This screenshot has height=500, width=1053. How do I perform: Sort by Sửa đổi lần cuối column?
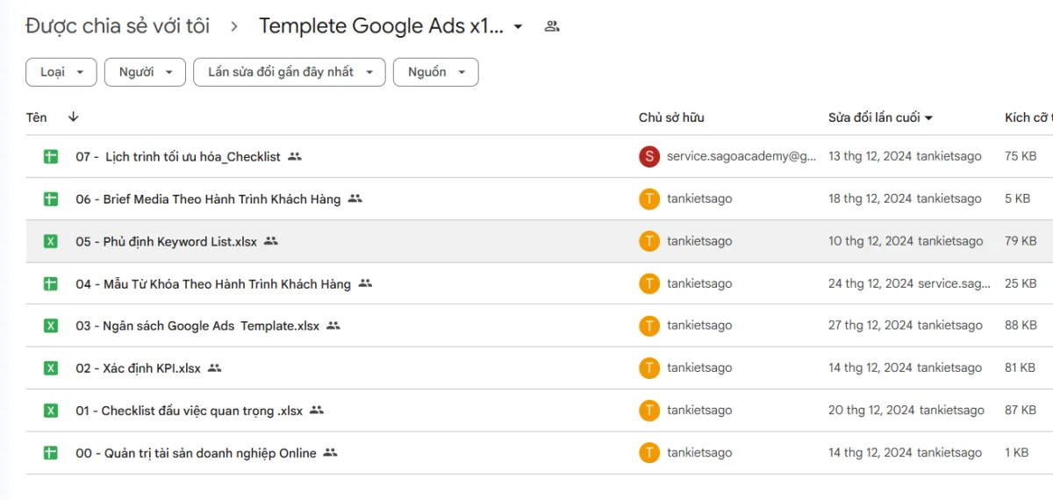pos(879,118)
